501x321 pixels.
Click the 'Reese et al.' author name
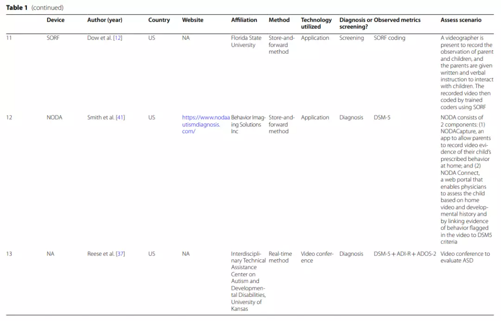pos(101,254)
